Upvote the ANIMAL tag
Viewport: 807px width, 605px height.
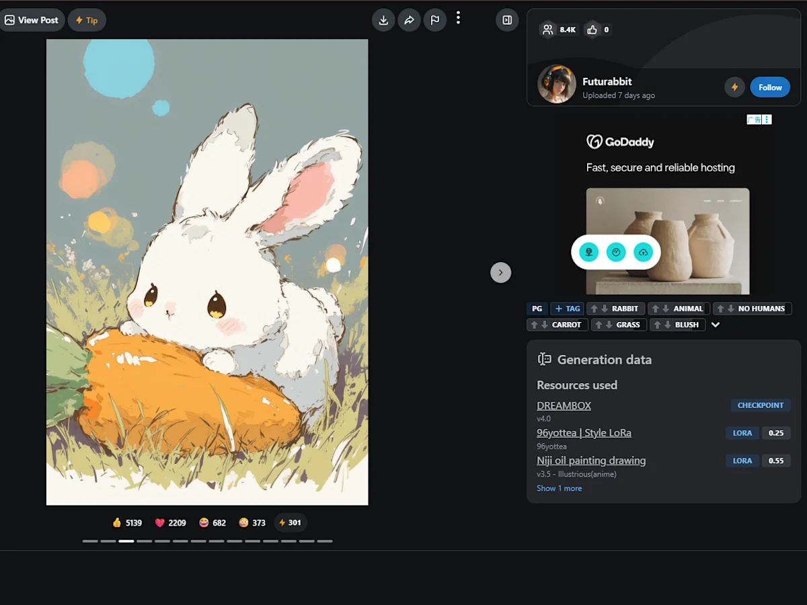[x=656, y=309]
